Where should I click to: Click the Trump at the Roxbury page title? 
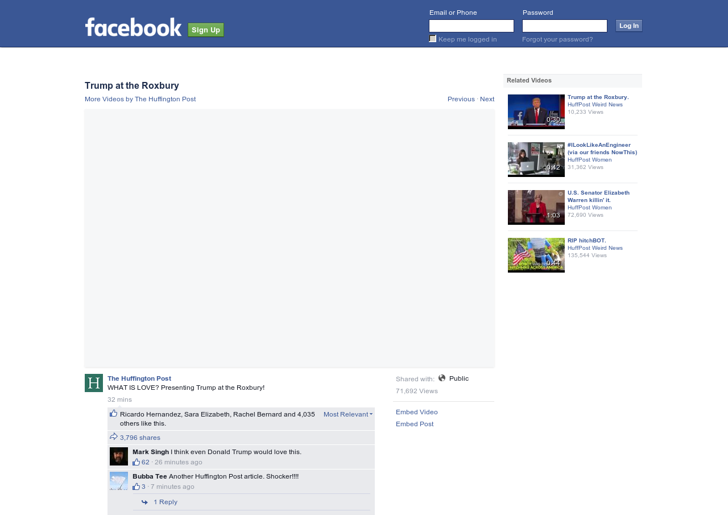click(x=132, y=86)
